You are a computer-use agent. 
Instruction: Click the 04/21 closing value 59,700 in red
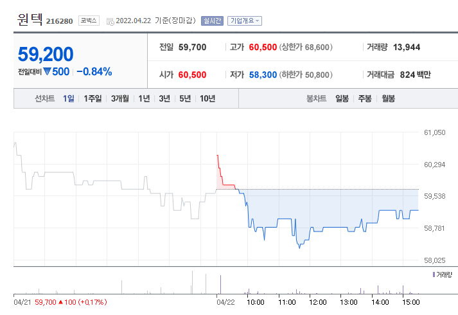click(x=45, y=302)
